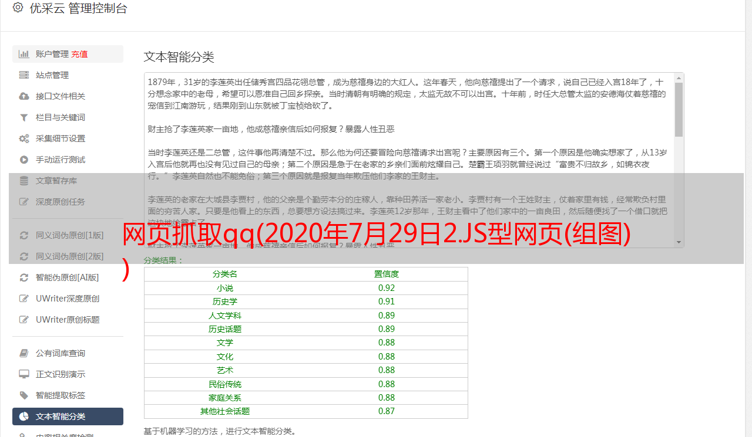Select the active 文本智能分类 item

tap(68, 416)
